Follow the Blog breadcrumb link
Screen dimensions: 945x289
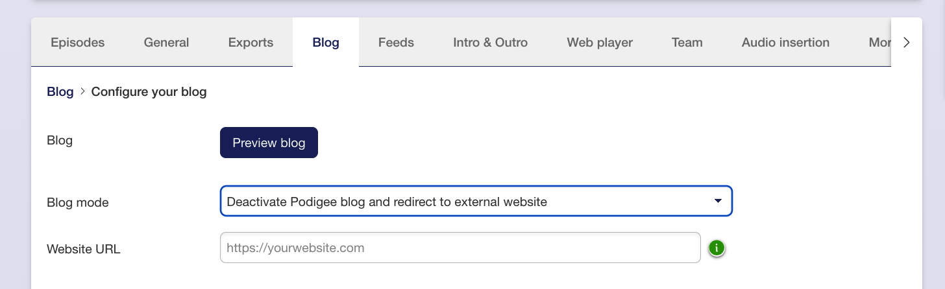(60, 91)
